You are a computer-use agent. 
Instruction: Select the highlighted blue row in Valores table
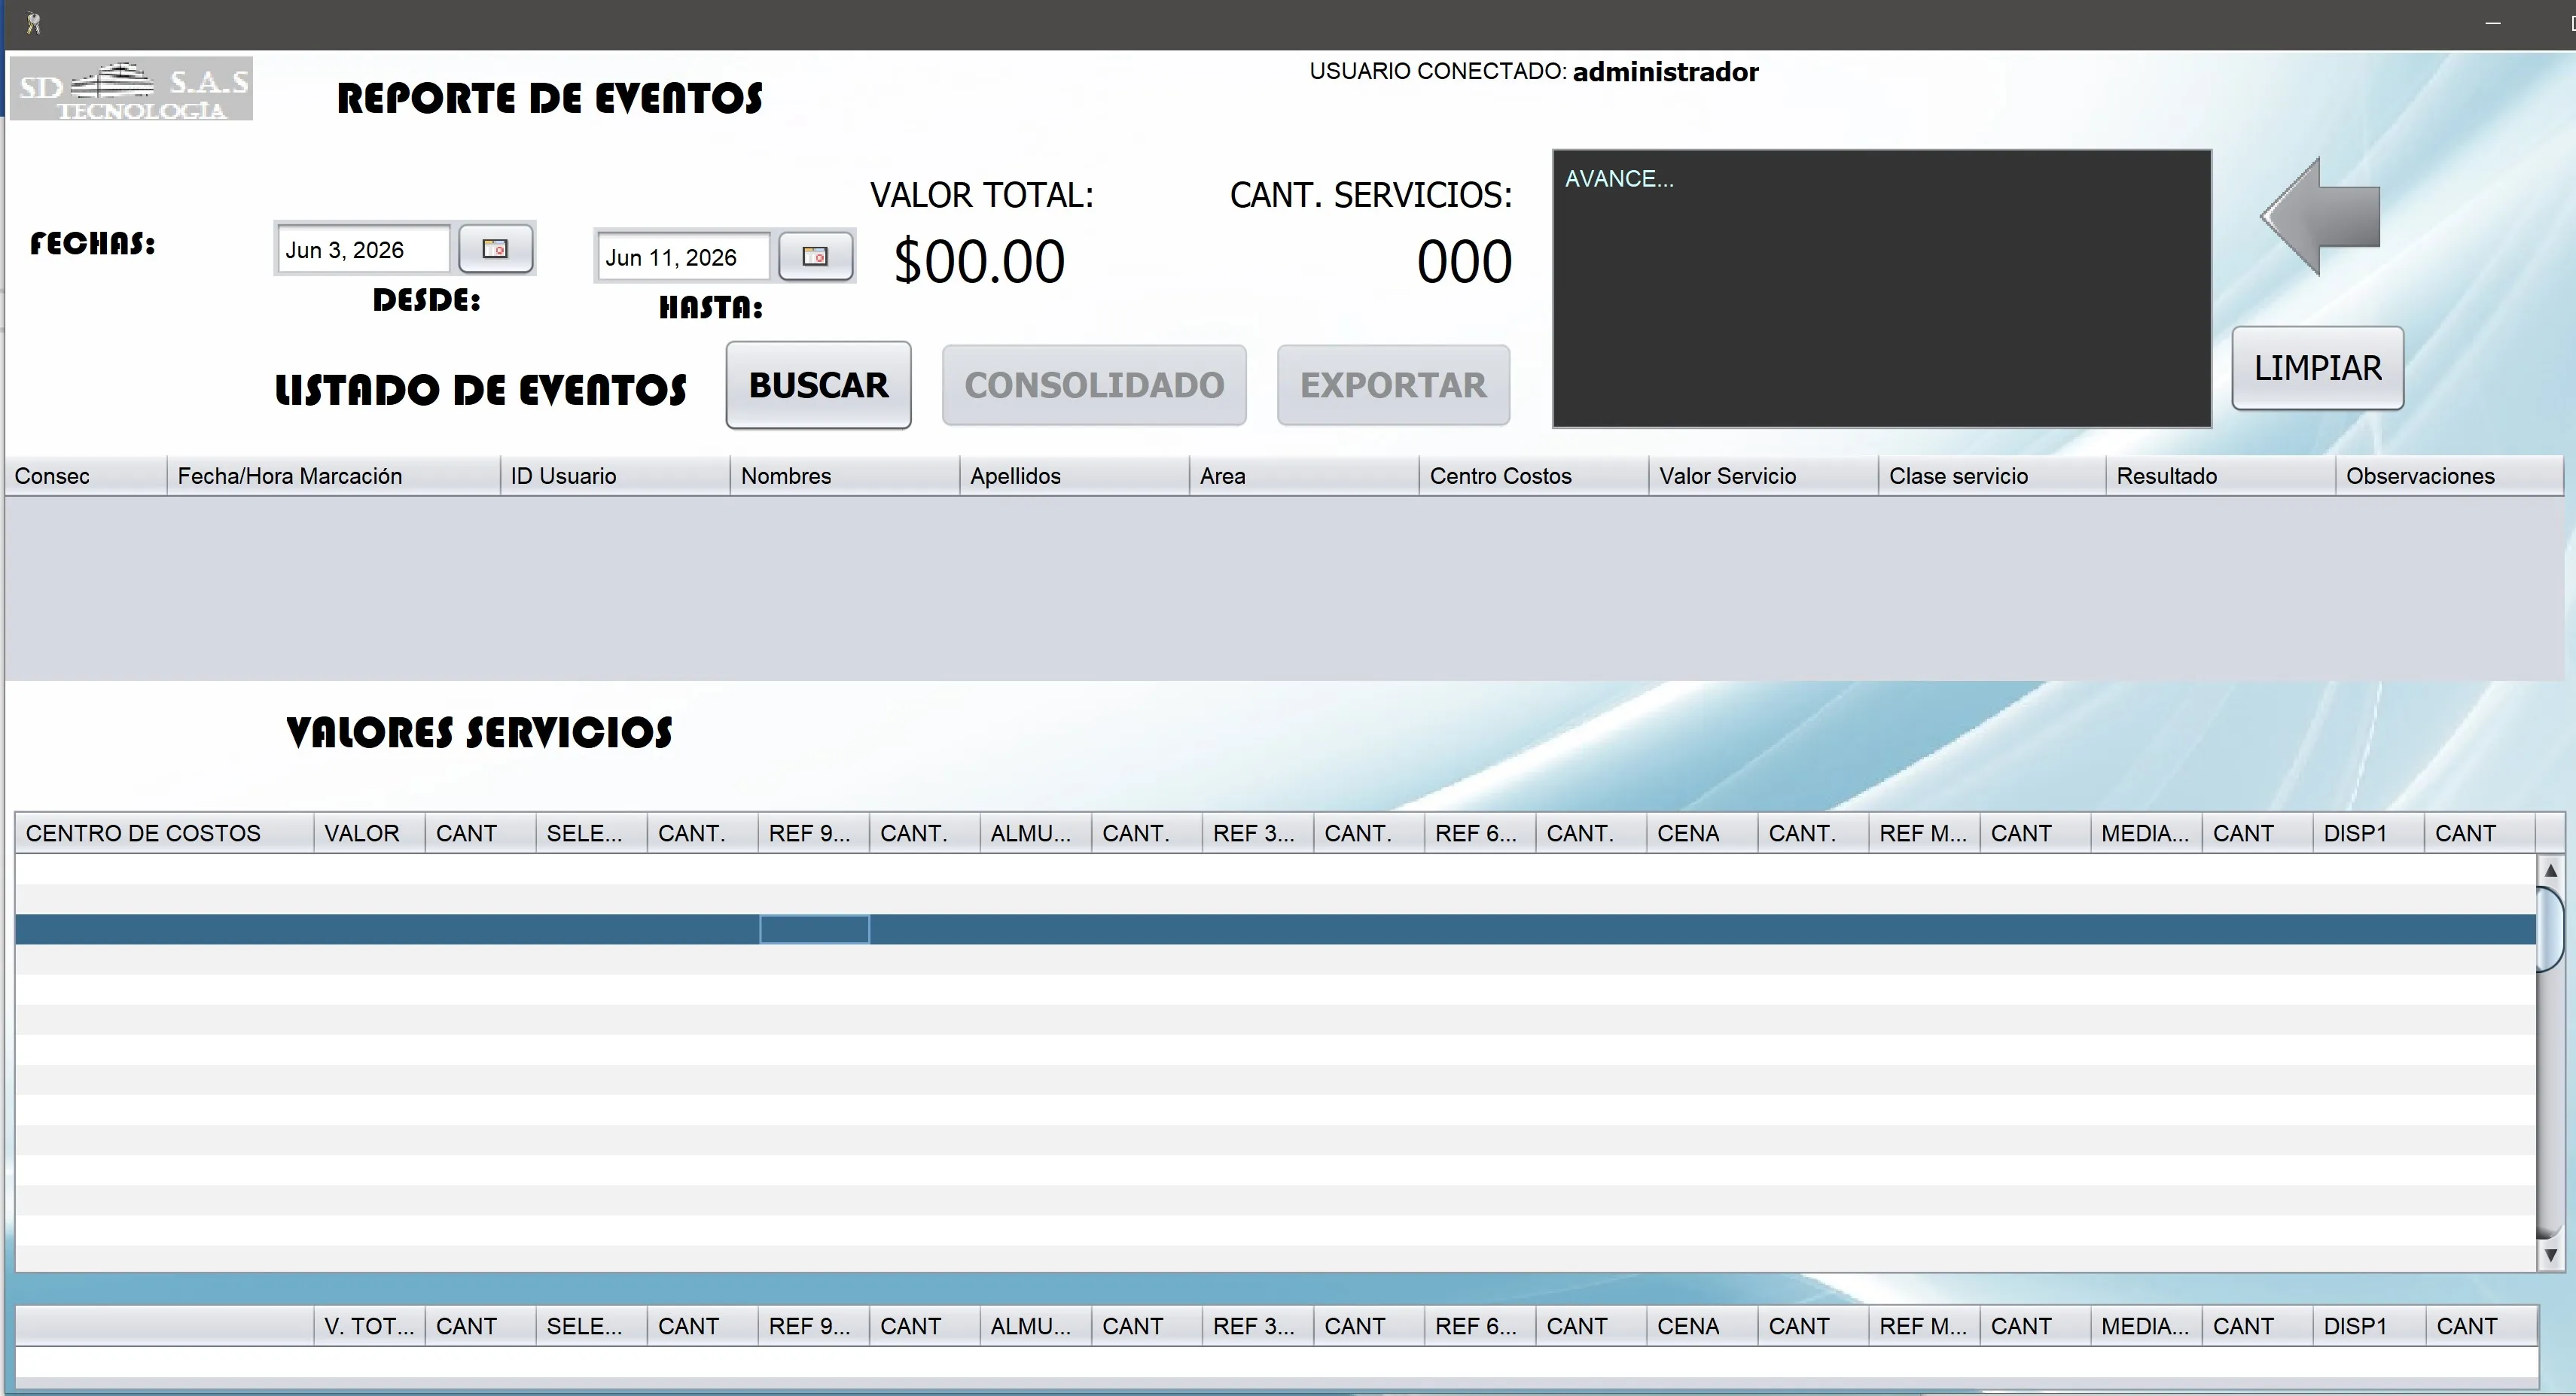(1275, 929)
